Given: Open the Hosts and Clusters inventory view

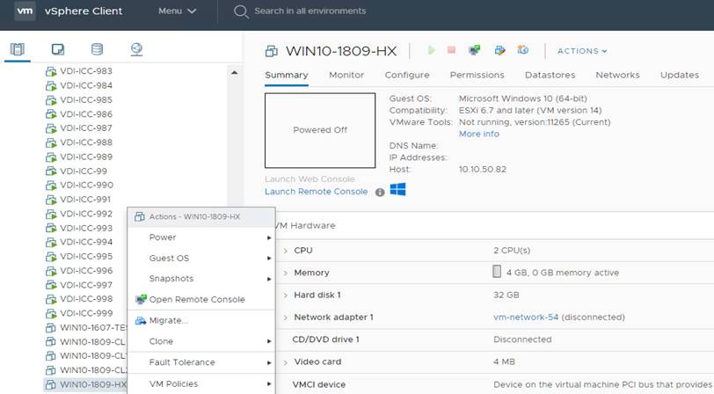Looking at the screenshot, I should (18, 49).
